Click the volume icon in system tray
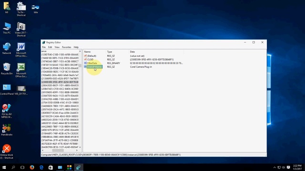Screen dimensions: 305x171 pos(284,167)
